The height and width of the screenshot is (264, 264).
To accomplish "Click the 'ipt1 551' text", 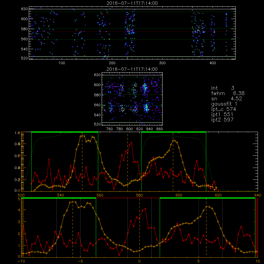I will (222, 115).
